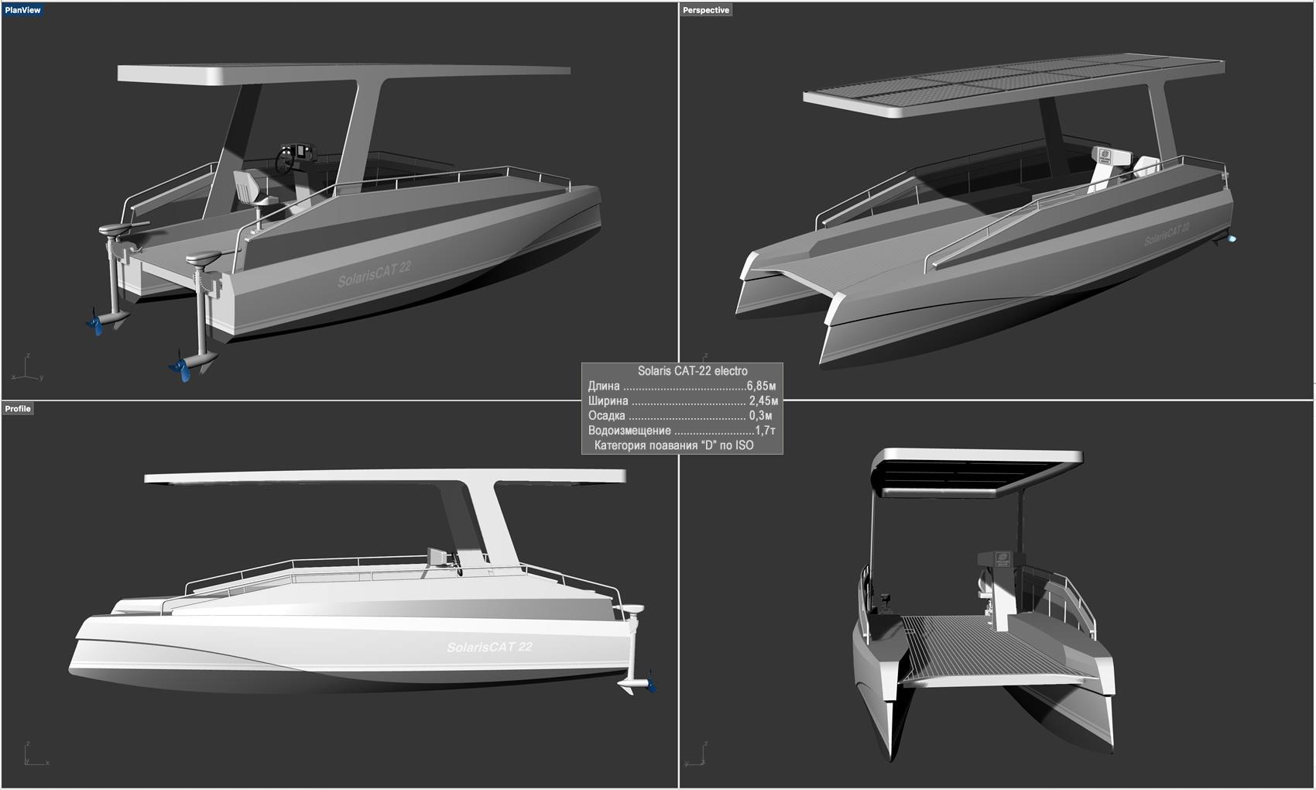The height and width of the screenshot is (790, 1316).
Task: Click the world axis icon in Profile viewport
Action: [33, 755]
